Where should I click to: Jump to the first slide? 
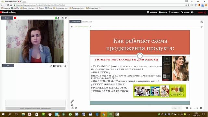coord(187,108)
